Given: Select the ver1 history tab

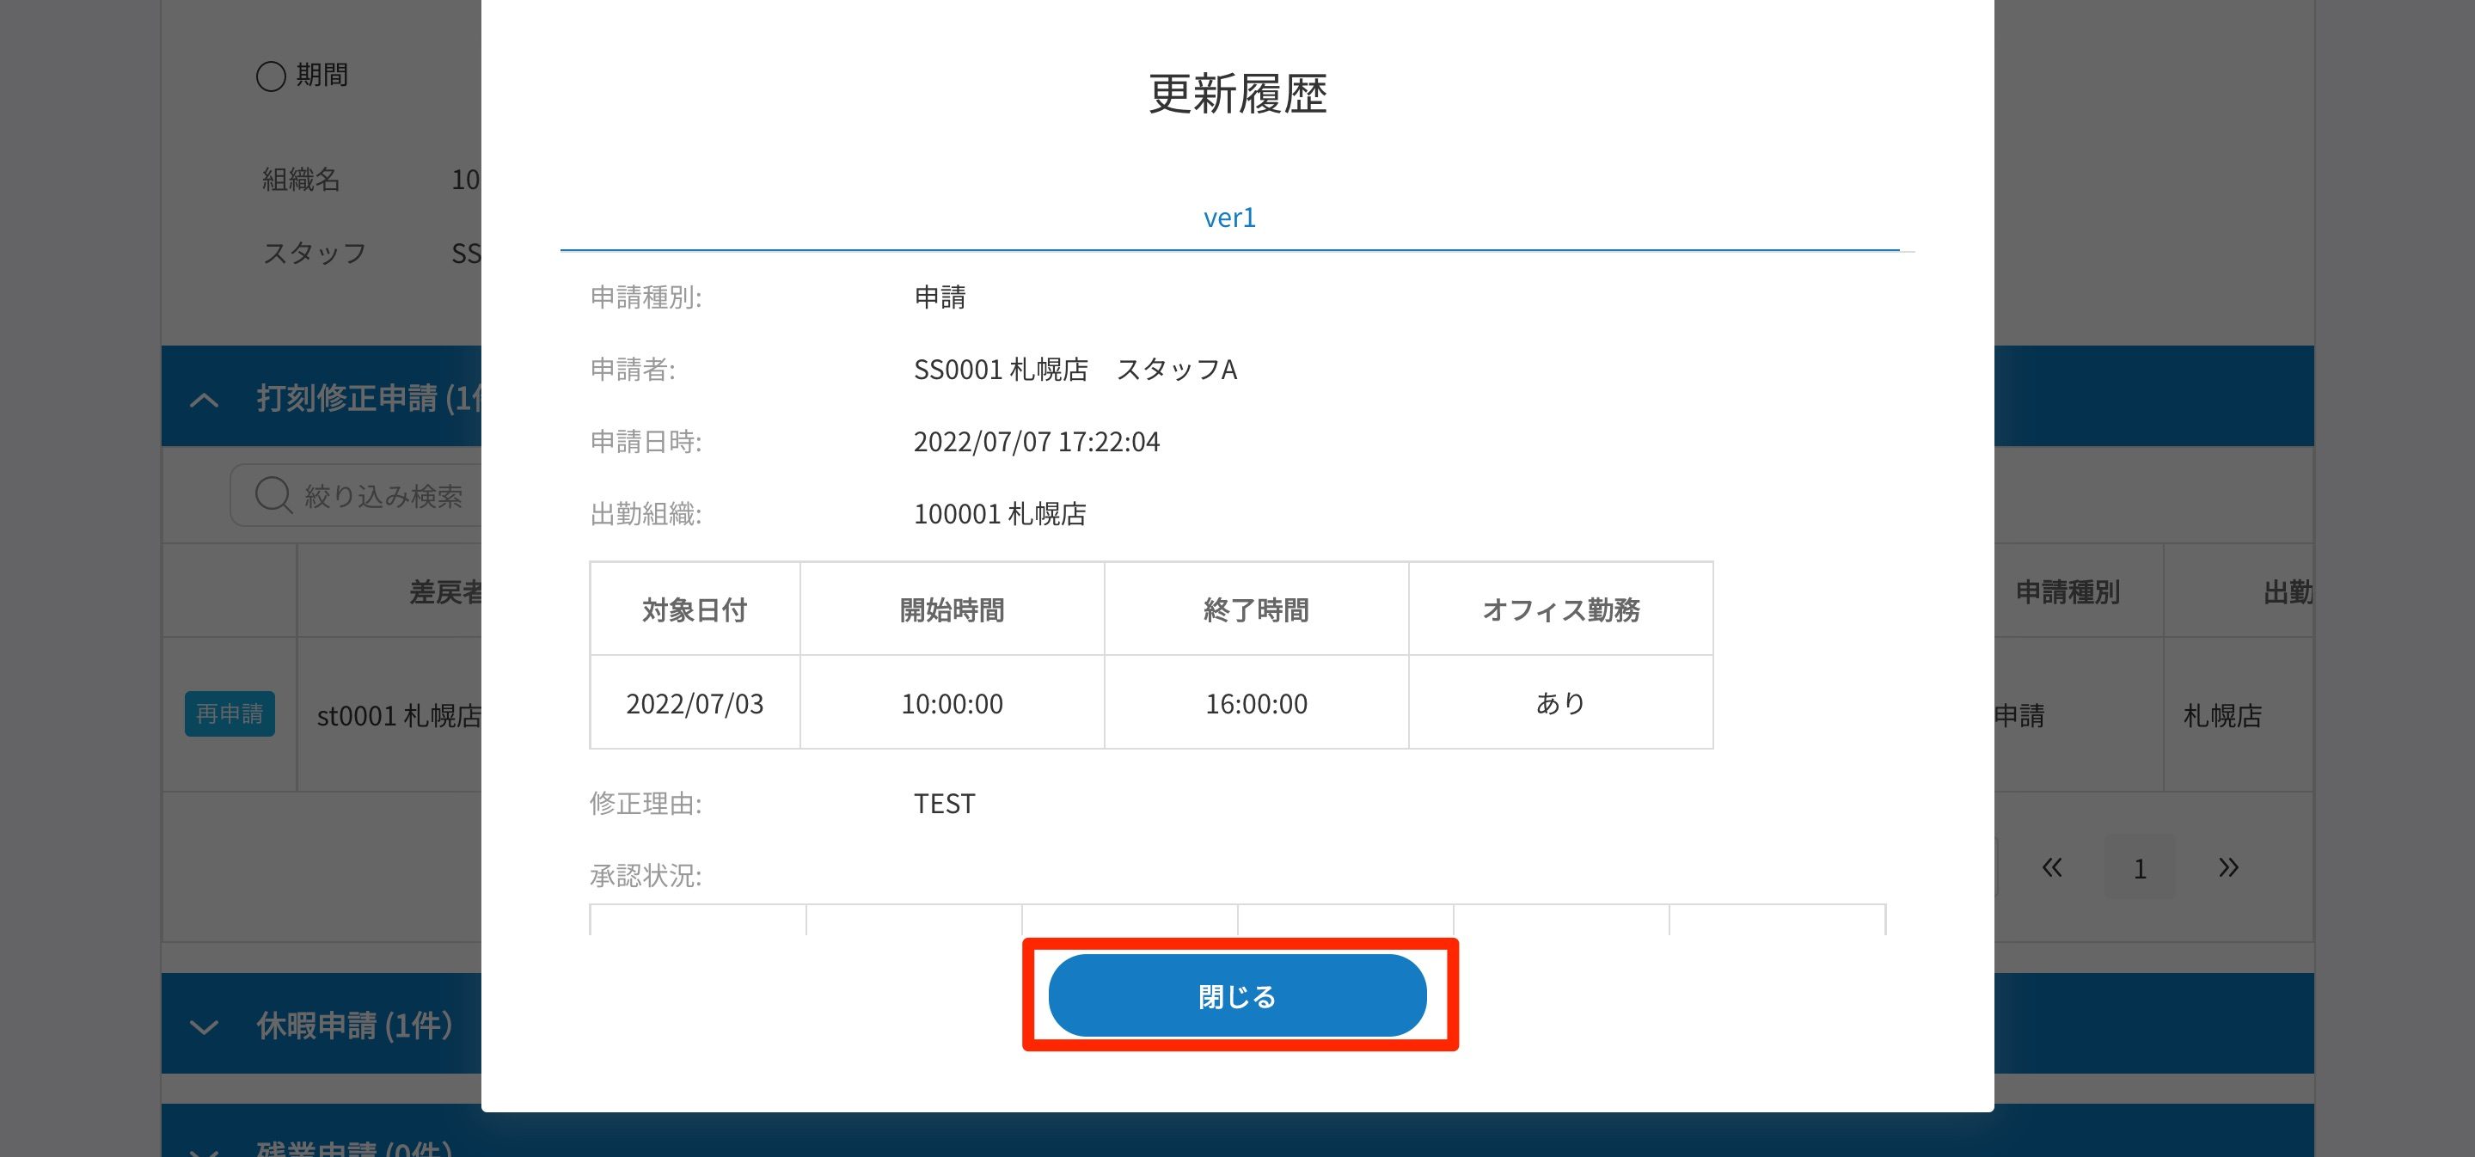Looking at the screenshot, I should (x=1228, y=218).
